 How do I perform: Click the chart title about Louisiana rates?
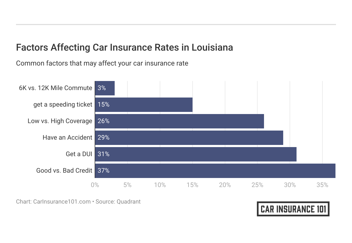point(125,47)
